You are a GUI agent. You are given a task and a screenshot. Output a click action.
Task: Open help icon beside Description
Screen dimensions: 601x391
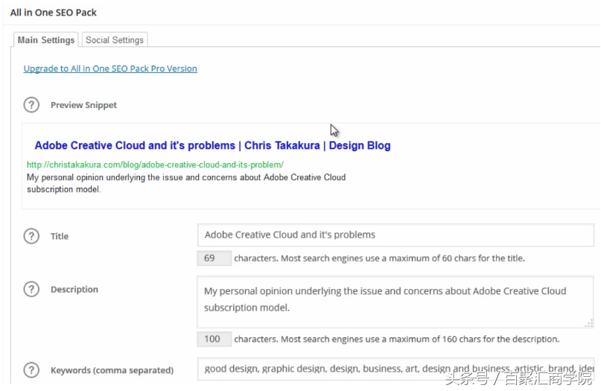[31, 290]
